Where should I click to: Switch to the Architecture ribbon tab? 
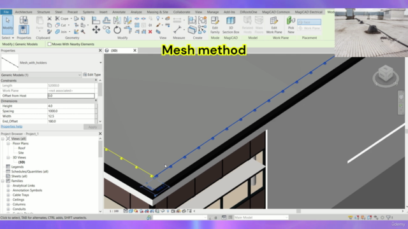click(24, 12)
